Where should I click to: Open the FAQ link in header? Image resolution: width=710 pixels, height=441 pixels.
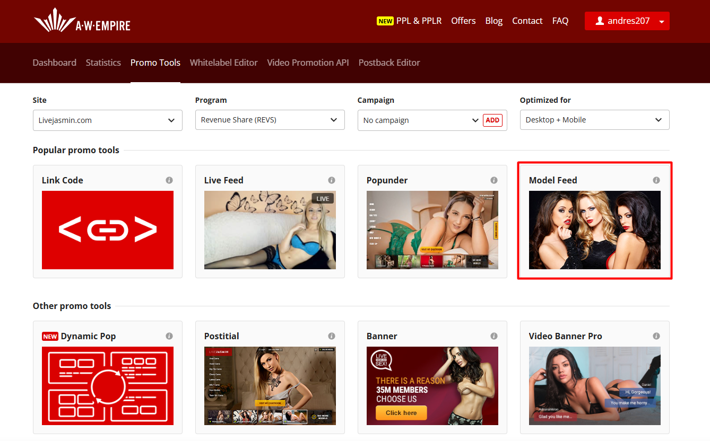pyautogui.click(x=560, y=21)
